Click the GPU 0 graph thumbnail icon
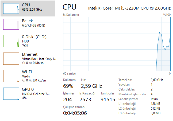The width and height of the screenshot is (173, 121). 11,93
